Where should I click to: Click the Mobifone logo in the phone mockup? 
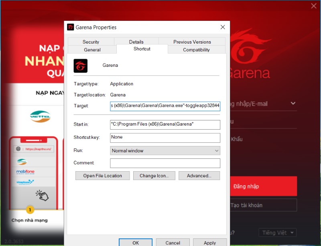(x=25, y=172)
